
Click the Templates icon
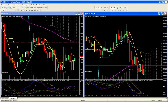125,8
